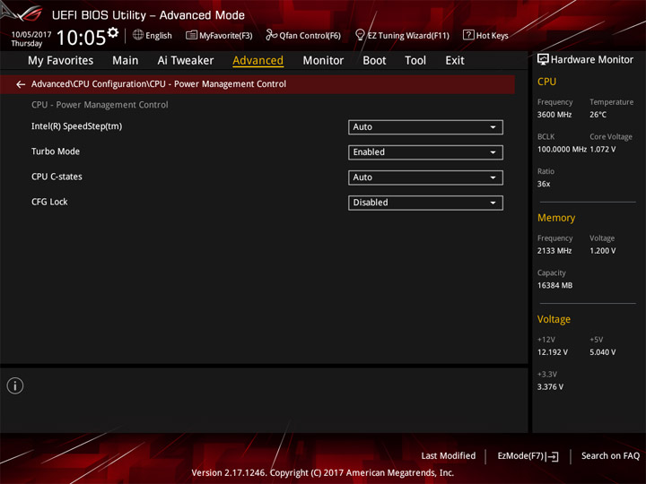The height and width of the screenshot is (484, 646).
Task: Click the 10/05/2017 date
Action: click(x=31, y=35)
